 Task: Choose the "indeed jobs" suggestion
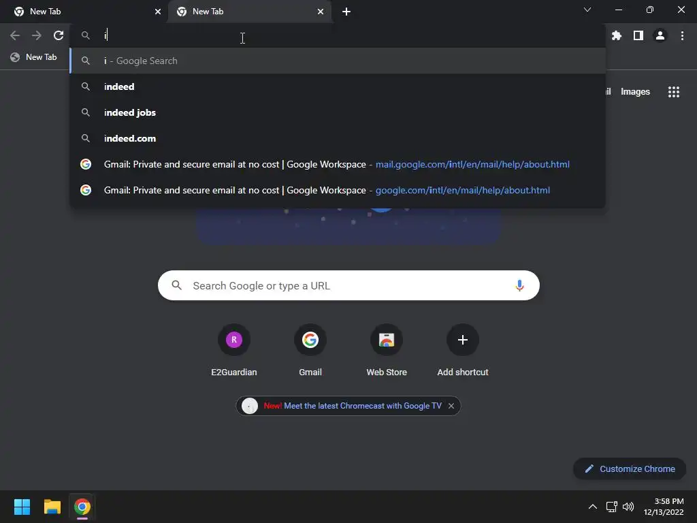(x=338, y=112)
